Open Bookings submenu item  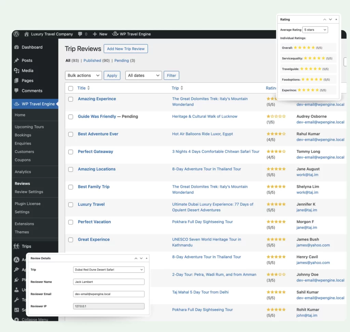23,135
